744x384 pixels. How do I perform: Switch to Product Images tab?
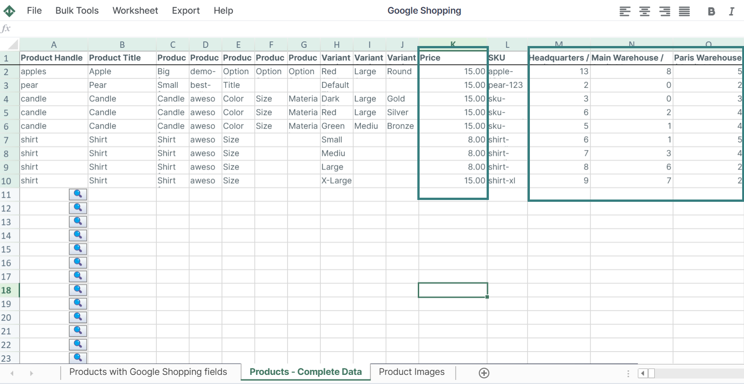pyautogui.click(x=412, y=372)
